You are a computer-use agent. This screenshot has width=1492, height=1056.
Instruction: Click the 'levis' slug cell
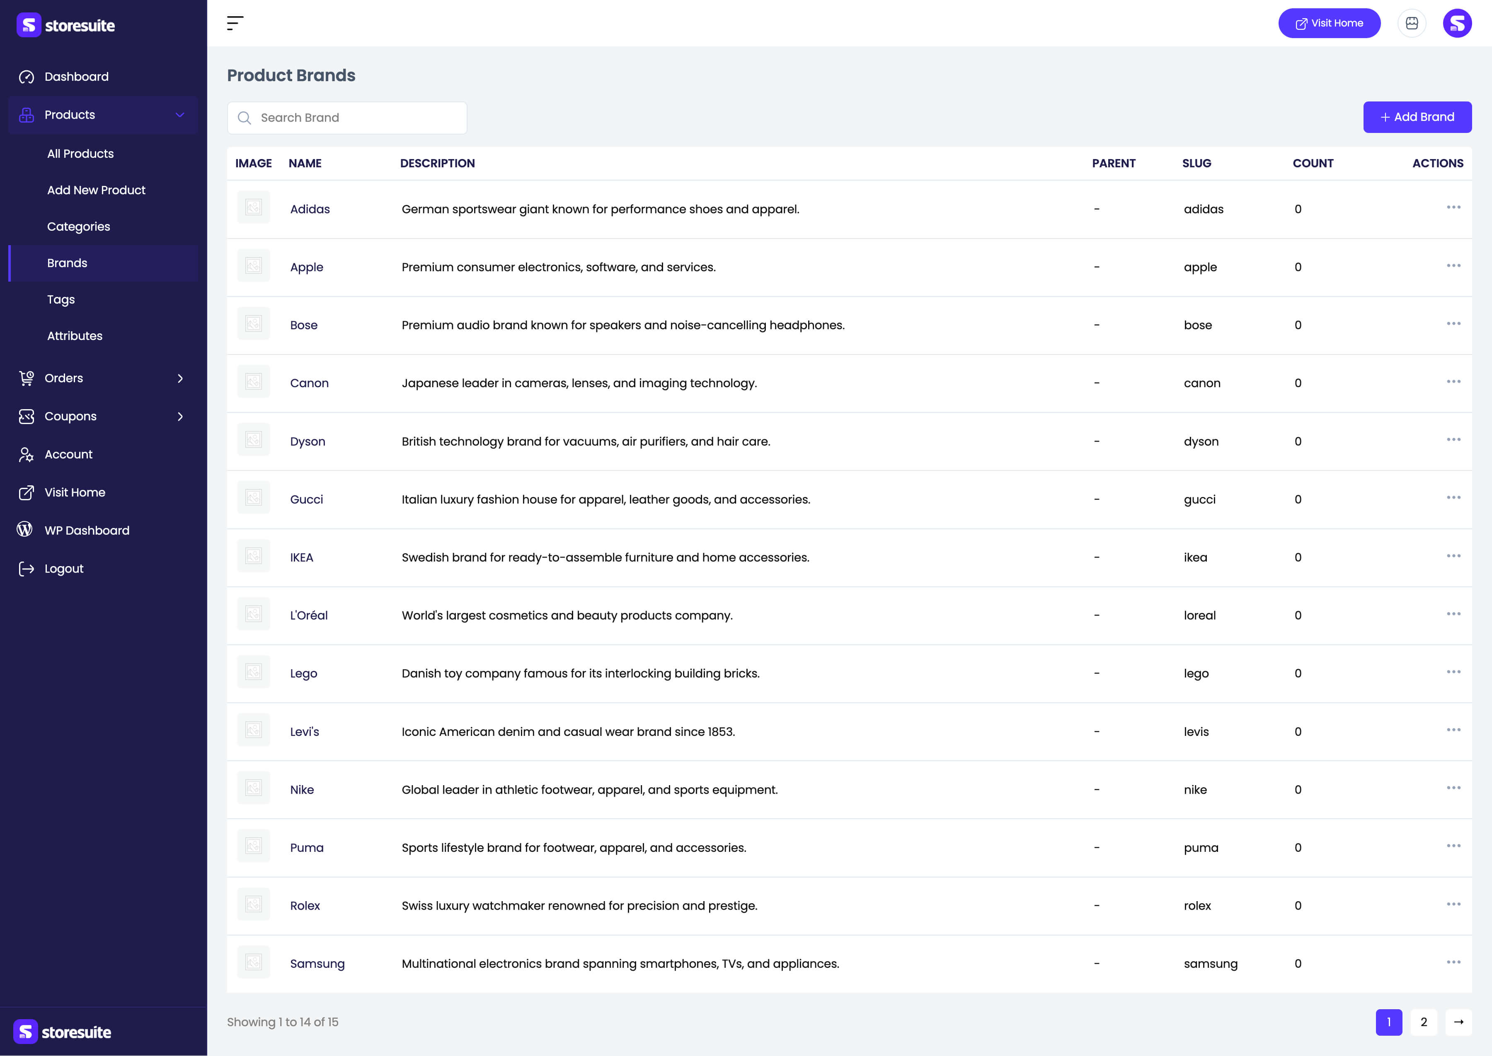pos(1196,732)
